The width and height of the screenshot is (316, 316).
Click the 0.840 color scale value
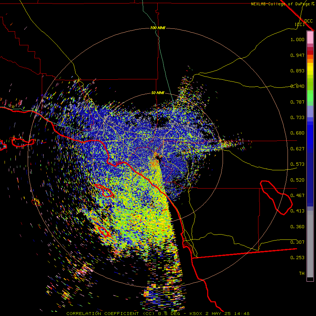(x=297, y=86)
